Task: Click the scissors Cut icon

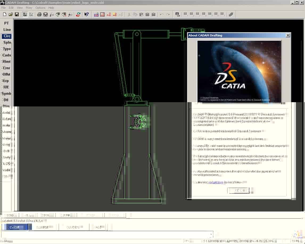Action: click(129, 14)
